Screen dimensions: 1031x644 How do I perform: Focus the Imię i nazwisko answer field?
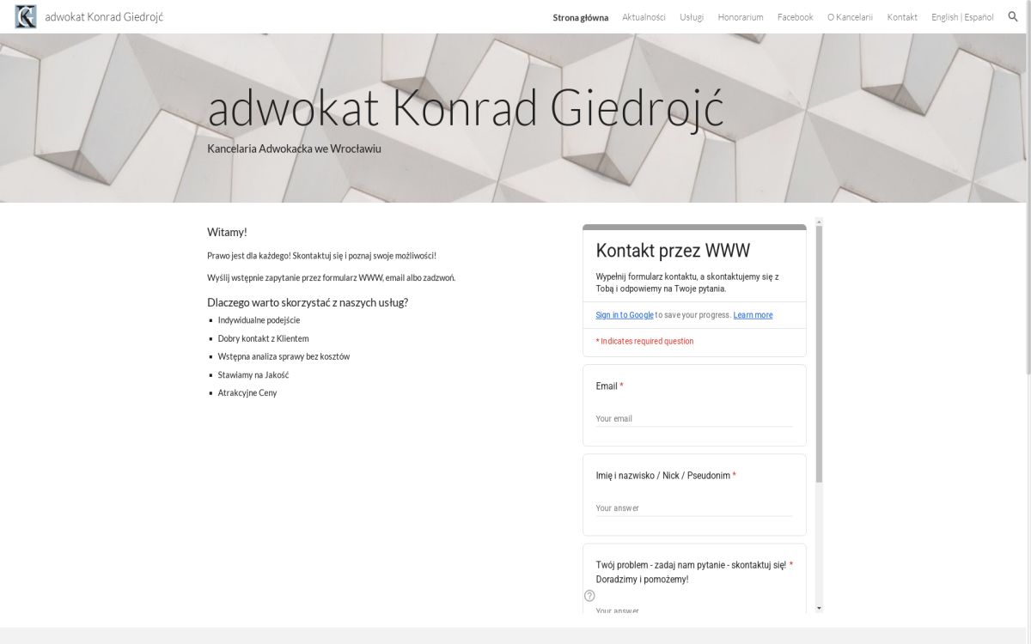693,508
